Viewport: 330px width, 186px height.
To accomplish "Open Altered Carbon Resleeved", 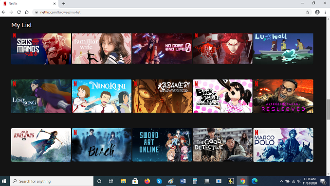I will (283, 96).
